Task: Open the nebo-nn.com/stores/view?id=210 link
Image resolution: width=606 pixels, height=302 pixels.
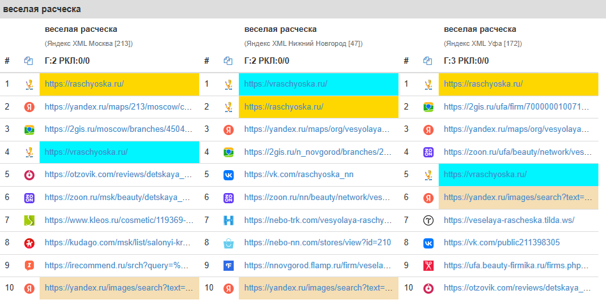Action: pyautogui.click(x=317, y=243)
